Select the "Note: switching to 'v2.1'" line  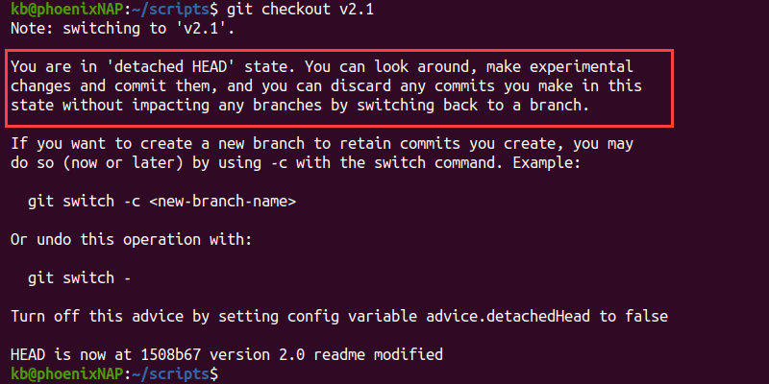coord(123,29)
